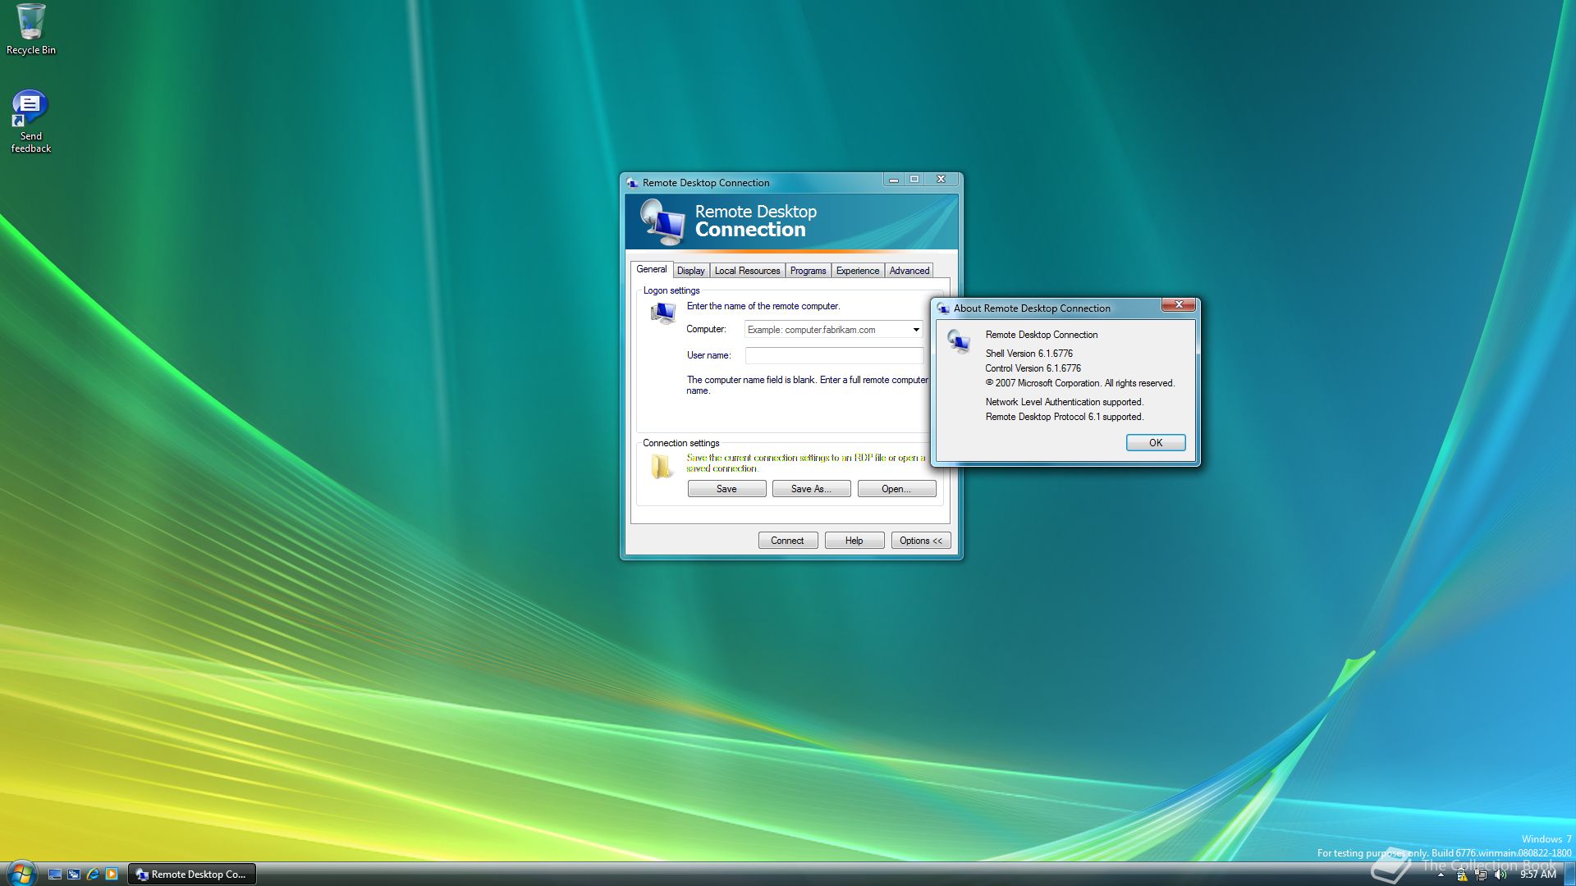Click the Show desktop strip at taskbar end
The width and height of the screenshot is (1576, 886).
[x=1569, y=875]
